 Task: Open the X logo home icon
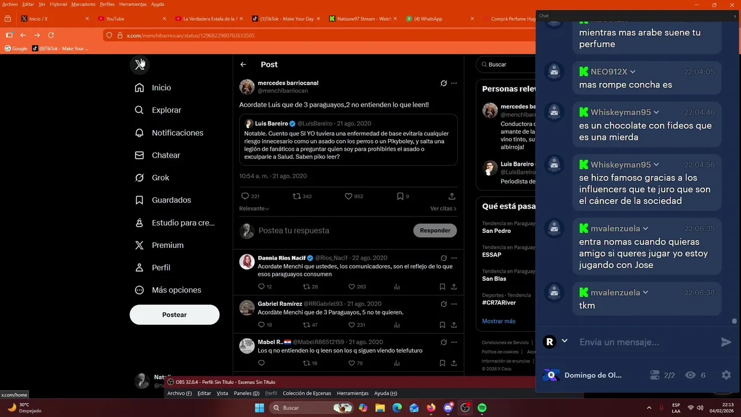(140, 64)
